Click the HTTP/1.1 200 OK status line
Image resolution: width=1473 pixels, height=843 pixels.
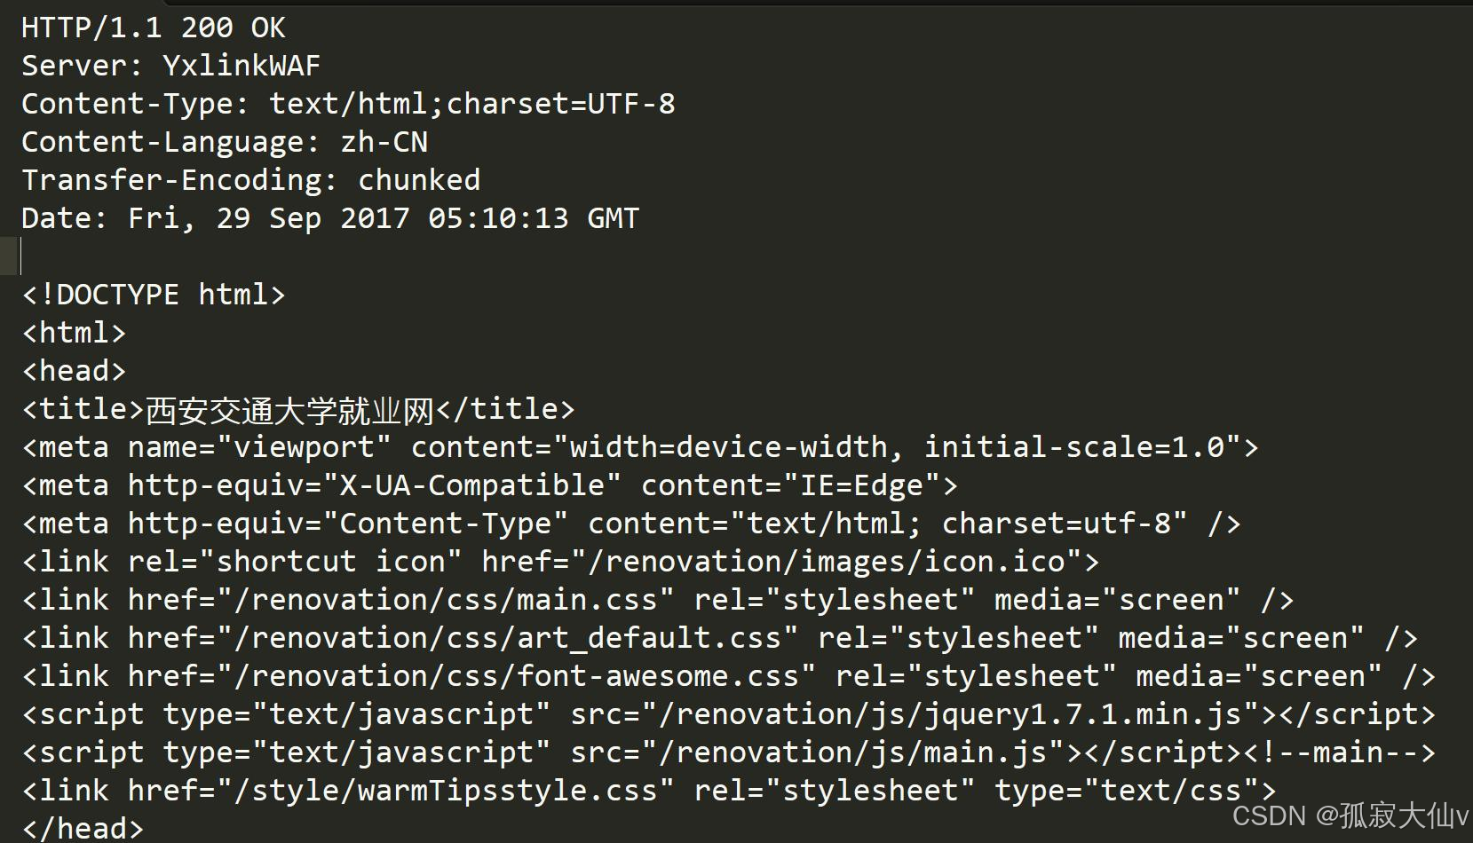154,28
